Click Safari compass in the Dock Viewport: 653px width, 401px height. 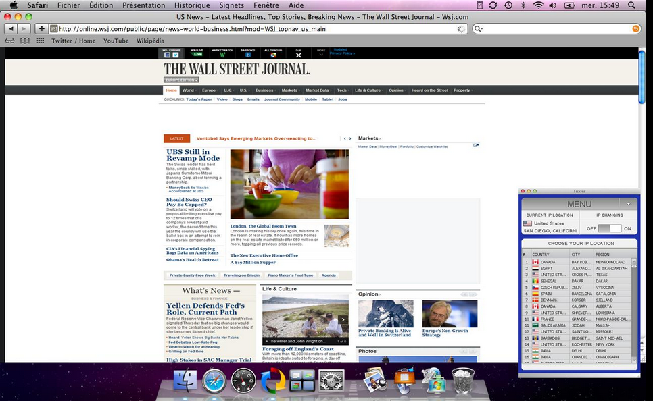(x=214, y=380)
